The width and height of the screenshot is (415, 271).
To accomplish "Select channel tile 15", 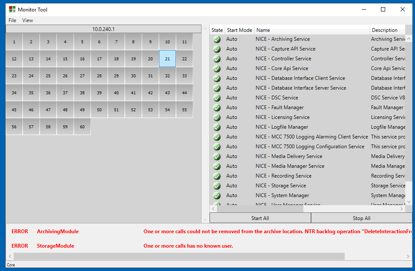I will point(65,59).
